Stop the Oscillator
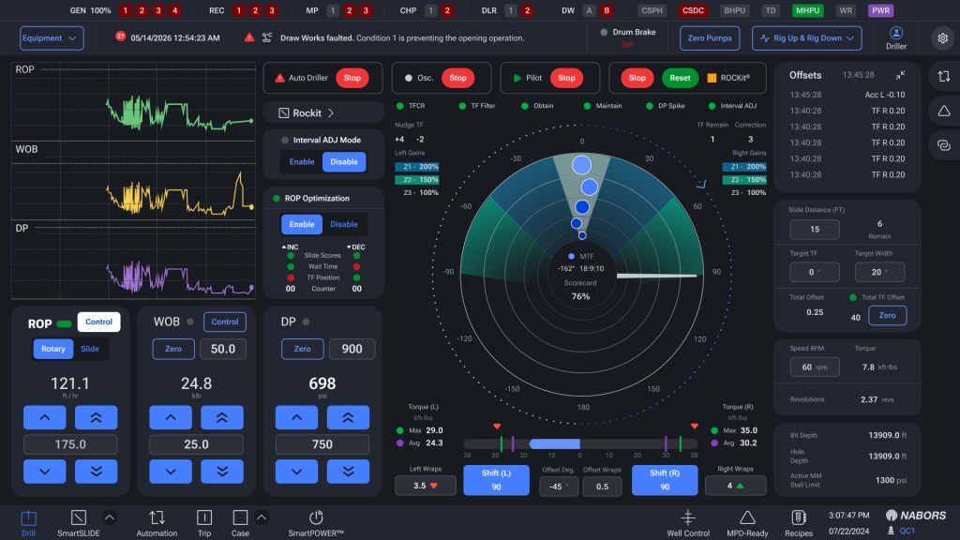This screenshot has width=960, height=540. point(457,78)
